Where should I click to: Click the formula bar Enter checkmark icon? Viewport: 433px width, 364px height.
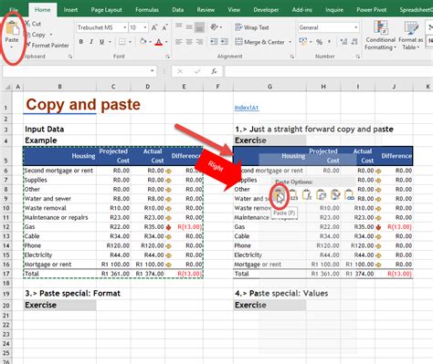coord(197,71)
